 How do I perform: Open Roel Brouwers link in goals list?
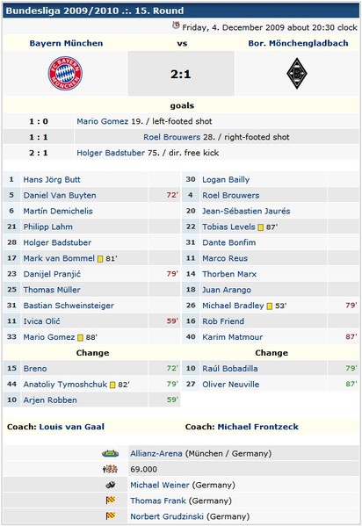(171, 137)
